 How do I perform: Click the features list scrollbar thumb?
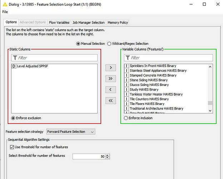coord(210,103)
